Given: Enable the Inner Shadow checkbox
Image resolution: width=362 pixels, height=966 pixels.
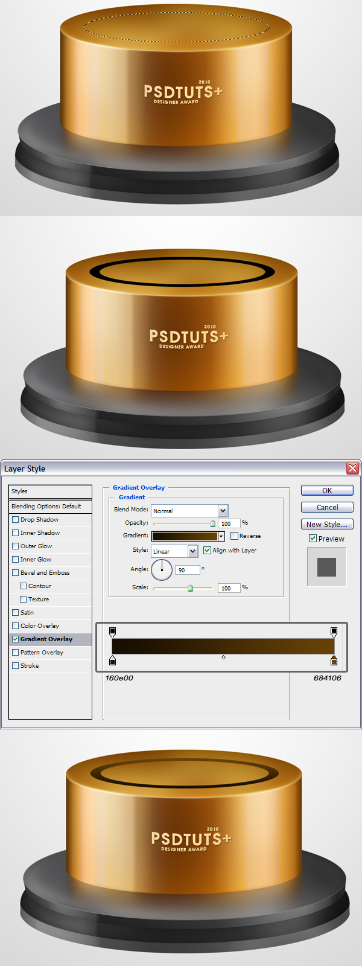Looking at the screenshot, I should point(16,533).
